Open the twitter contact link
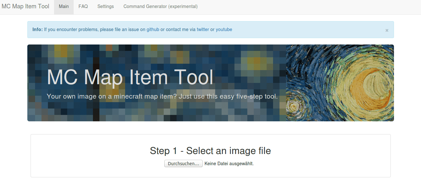The width and height of the screenshot is (421, 194). 203,29
